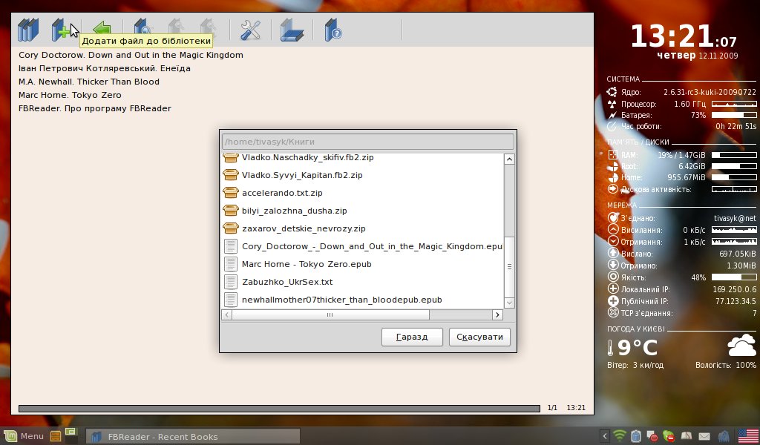This screenshot has width=760, height=445.
Task: Click document icon beside Zabuzhko_UkrSex.txt
Action: (231, 282)
